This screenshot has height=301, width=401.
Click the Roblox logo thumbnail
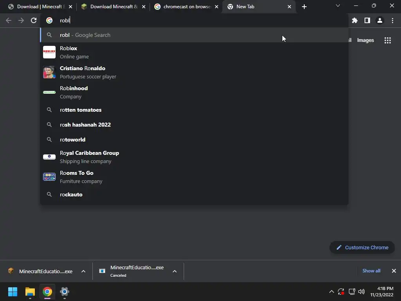pos(49,52)
